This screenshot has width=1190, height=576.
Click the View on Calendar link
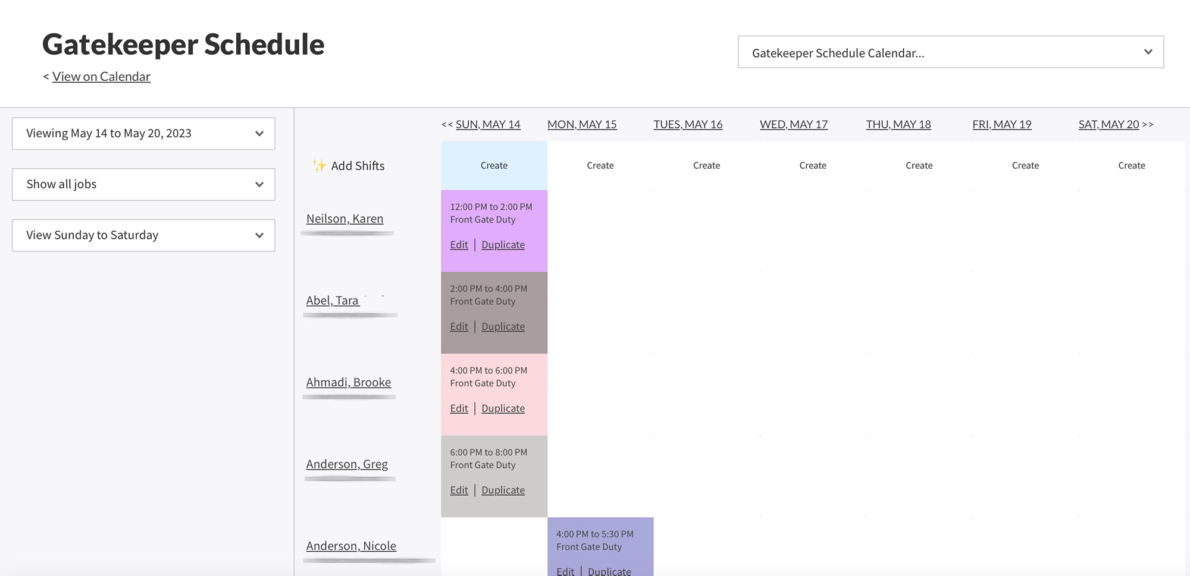coord(101,77)
